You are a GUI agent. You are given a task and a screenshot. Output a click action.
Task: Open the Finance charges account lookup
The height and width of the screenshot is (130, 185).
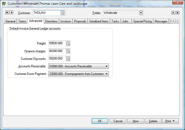[x=68, y=51]
